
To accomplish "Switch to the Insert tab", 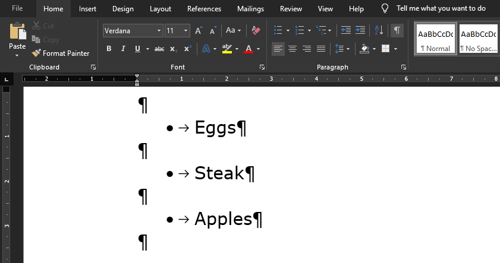I will coord(87,9).
